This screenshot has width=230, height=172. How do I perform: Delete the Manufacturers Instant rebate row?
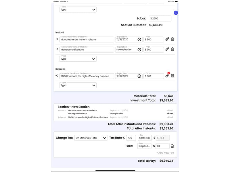[x=172, y=39]
